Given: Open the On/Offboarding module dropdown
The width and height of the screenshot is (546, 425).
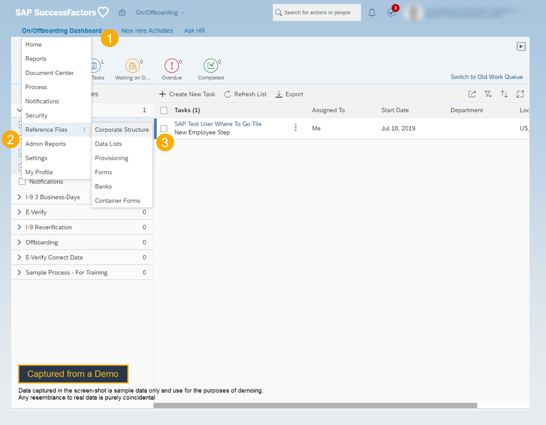Looking at the screenshot, I should click(x=161, y=12).
